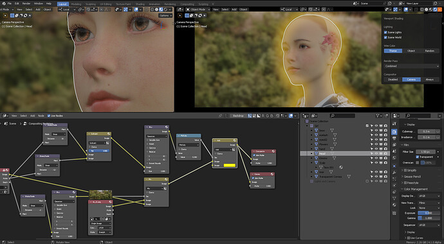Image resolution: width=444 pixels, height=244 pixels.
Task: Switch to the Compositing workspace tab
Action: pyautogui.click(x=187, y=4)
